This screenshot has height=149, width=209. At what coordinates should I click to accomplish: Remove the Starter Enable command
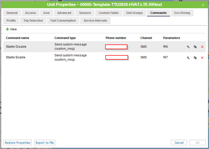[x=202, y=58]
